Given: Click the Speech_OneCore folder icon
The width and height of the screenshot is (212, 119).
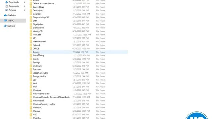Looking at the screenshot, I should point(31,73).
